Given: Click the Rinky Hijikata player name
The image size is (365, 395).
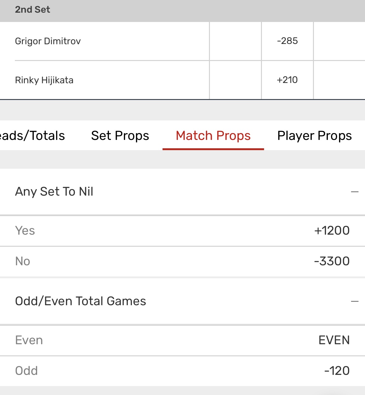Looking at the screenshot, I should [44, 80].
